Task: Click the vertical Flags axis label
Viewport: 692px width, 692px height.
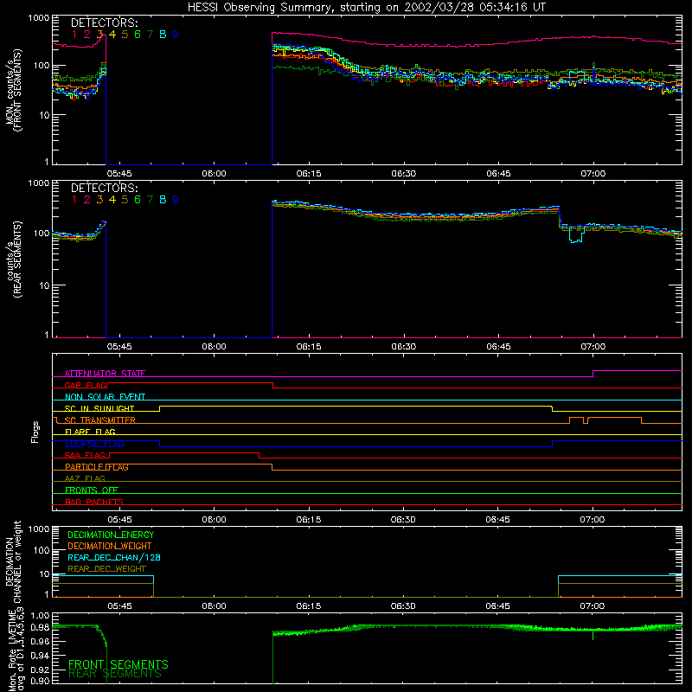Action: (x=35, y=432)
